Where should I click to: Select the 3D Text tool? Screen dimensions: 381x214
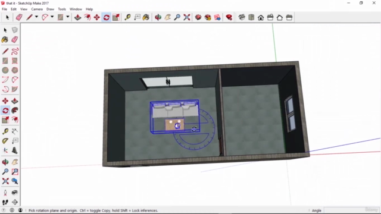14,150
